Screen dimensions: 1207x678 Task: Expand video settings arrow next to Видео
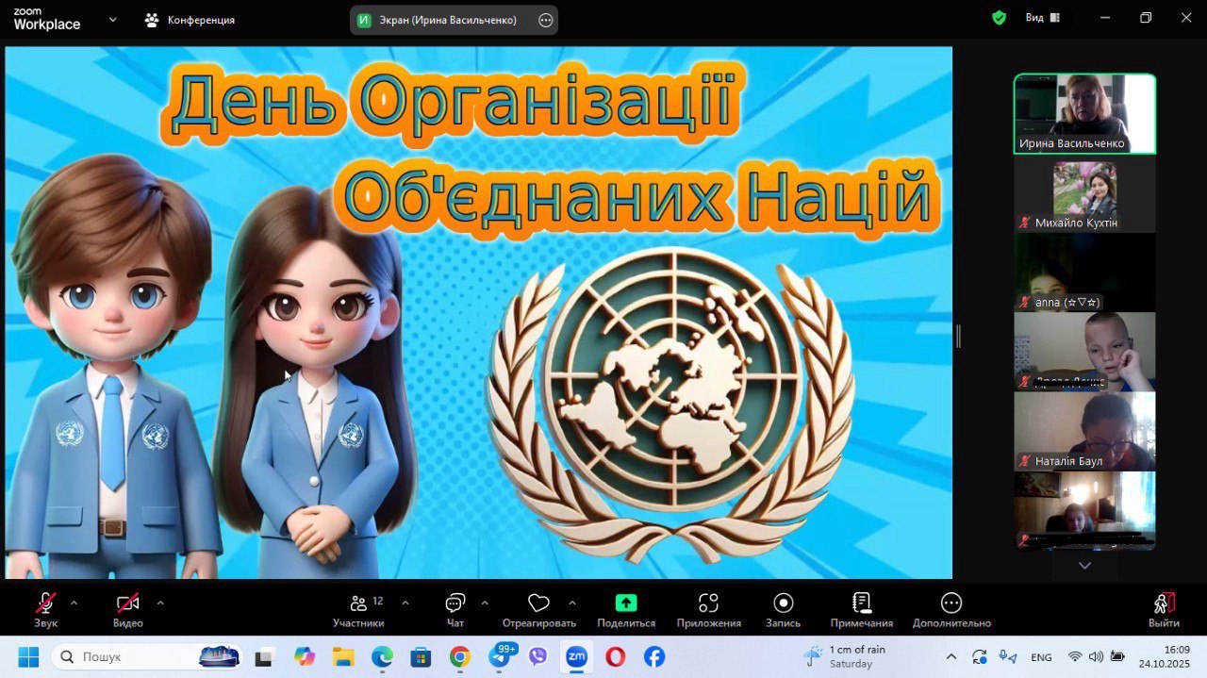point(160,603)
